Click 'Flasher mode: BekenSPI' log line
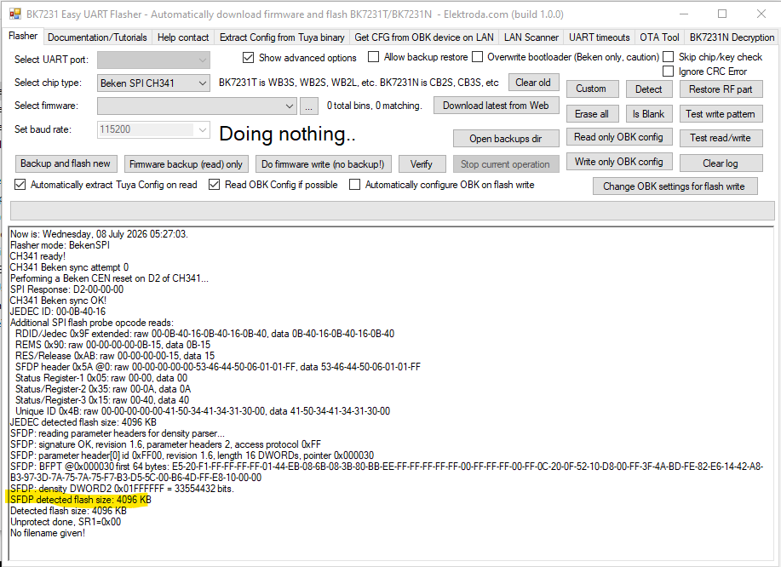This screenshot has height=567, width=781. click(60, 245)
